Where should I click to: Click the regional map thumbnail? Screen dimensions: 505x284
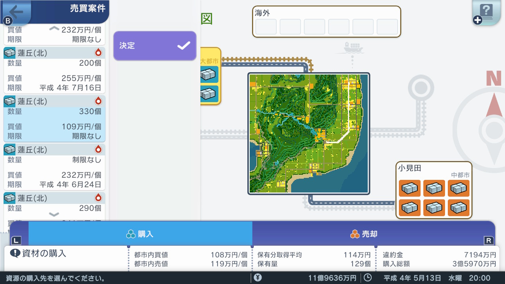(309, 133)
